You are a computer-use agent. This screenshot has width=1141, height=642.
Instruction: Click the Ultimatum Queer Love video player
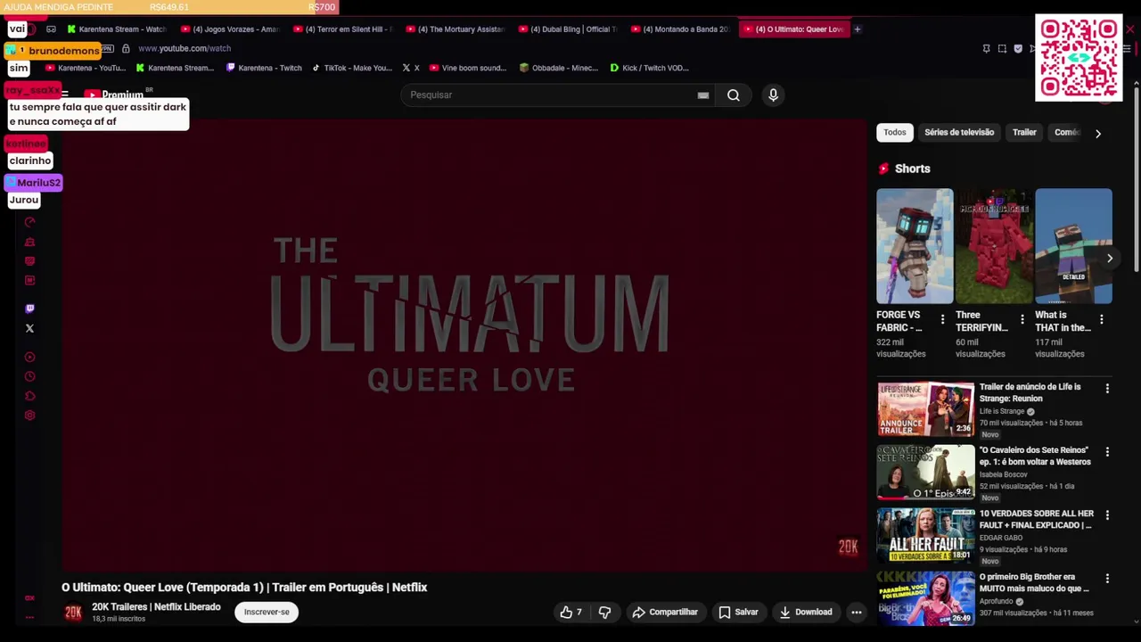pyautogui.click(x=464, y=345)
